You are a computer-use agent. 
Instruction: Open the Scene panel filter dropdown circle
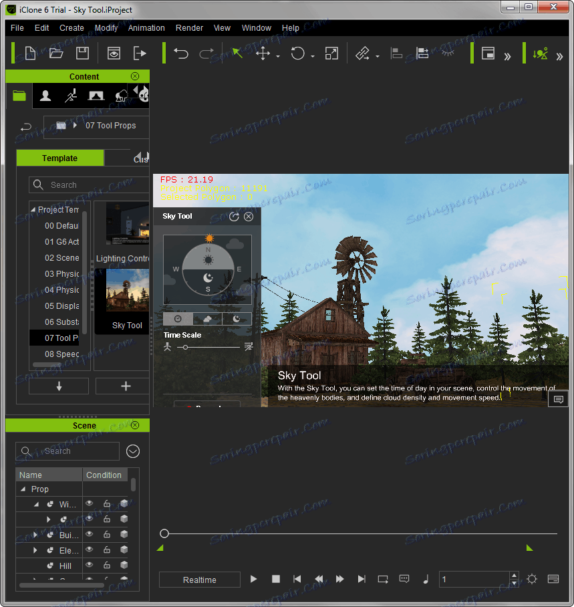click(x=133, y=451)
